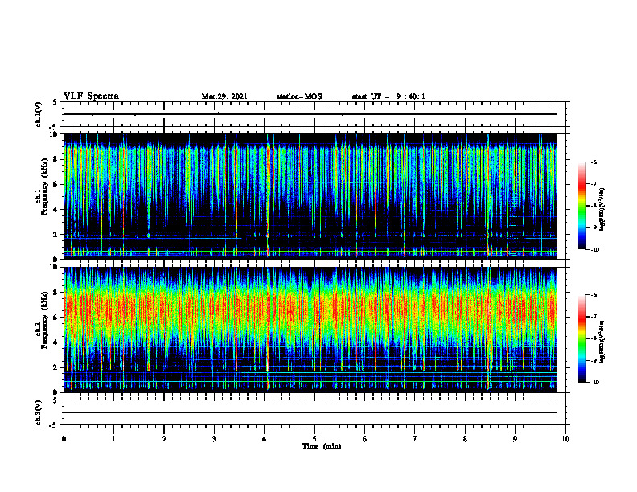Click time axis tick label "2"
Screen dimensions: 637x492
click(x=164, y=439)
